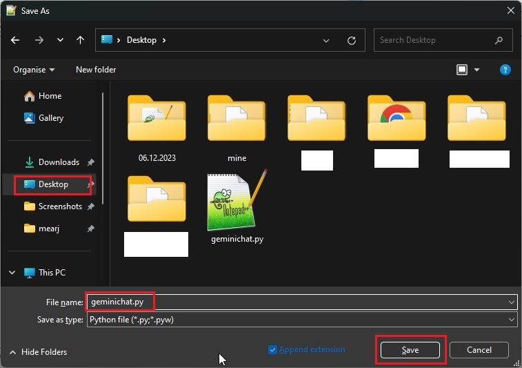The image size is (522, 368).
Task: Expand the address bar previous locations dropdown
Action: [x=326, y=40]
